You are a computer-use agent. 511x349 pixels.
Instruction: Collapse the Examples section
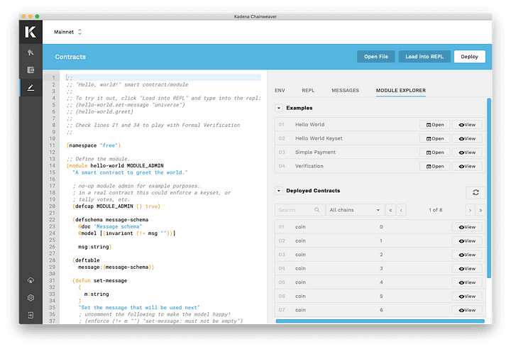[x=279, y=108]
